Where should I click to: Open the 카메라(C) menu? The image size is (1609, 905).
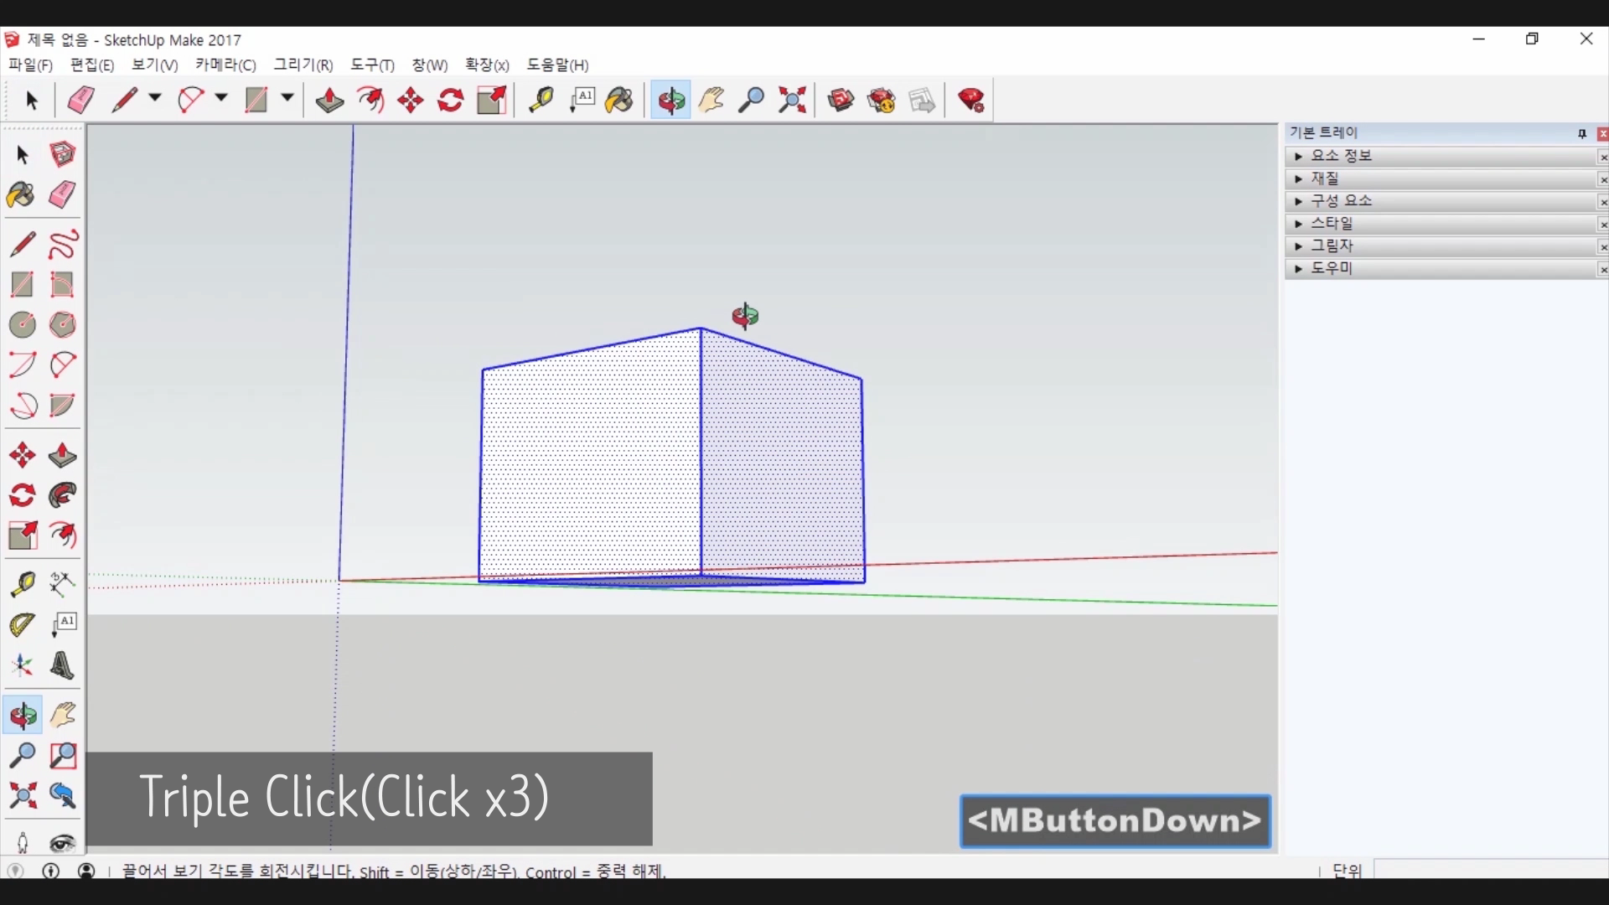(x=225, y=65)
